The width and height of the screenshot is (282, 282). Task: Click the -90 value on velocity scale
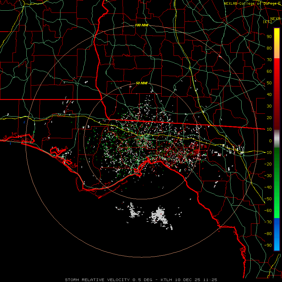coord(268,245)
